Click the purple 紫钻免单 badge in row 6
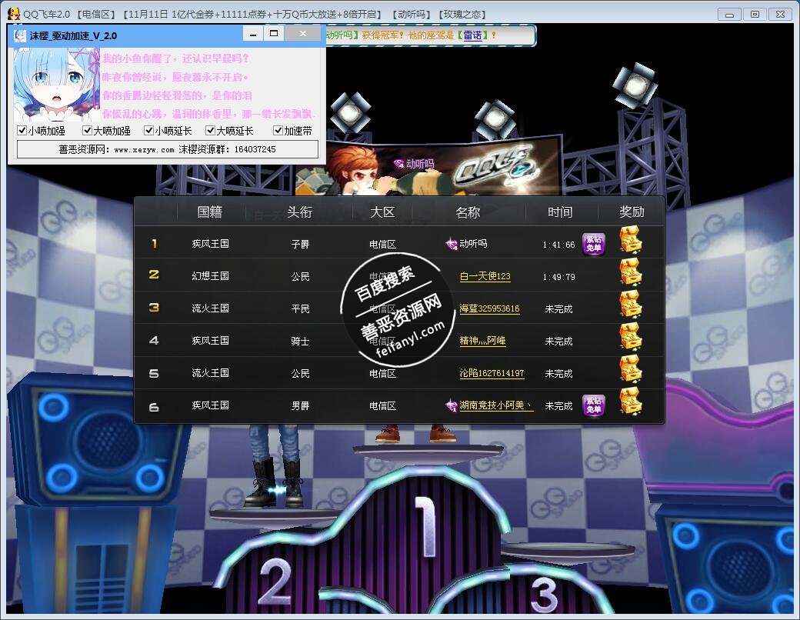 coord(593,405)
